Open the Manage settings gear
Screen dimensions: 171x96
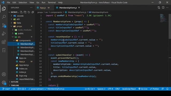tap(4, 83)
